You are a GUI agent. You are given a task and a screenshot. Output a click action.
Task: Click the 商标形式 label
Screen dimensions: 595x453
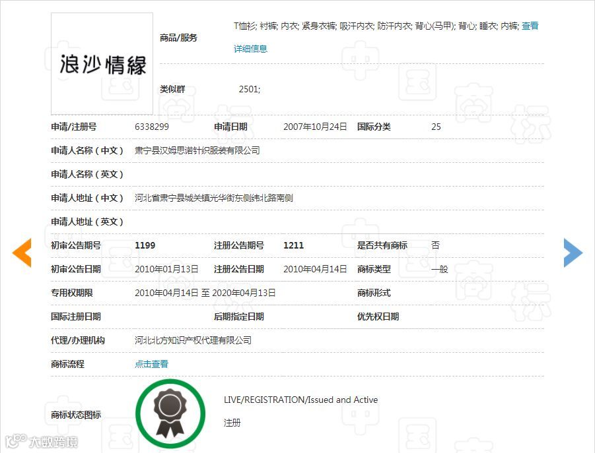374,293
